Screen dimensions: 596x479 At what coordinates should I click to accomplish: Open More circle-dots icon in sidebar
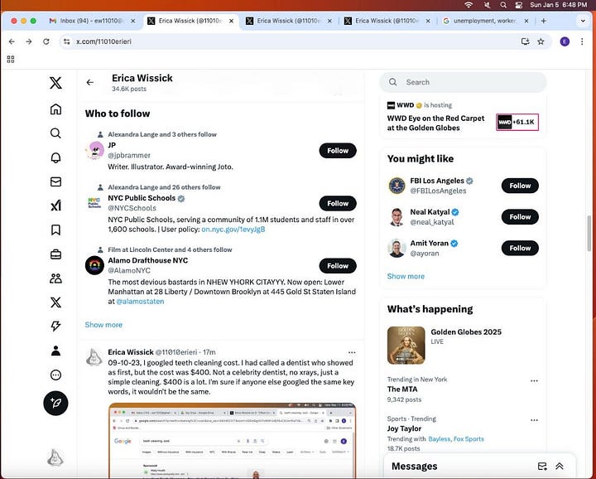click(x=55, y=375)
